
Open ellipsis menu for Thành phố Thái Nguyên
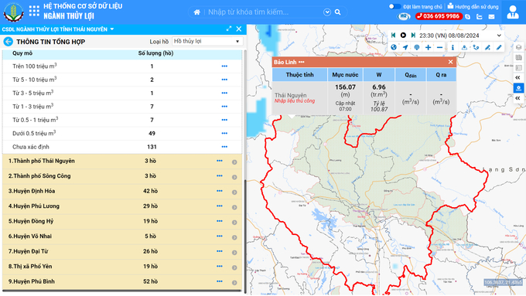pyautogui.click(x=220, y=161)
